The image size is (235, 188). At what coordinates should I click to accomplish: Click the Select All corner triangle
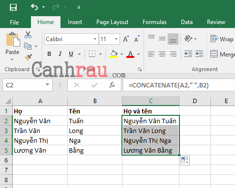[x=8, y=101]
